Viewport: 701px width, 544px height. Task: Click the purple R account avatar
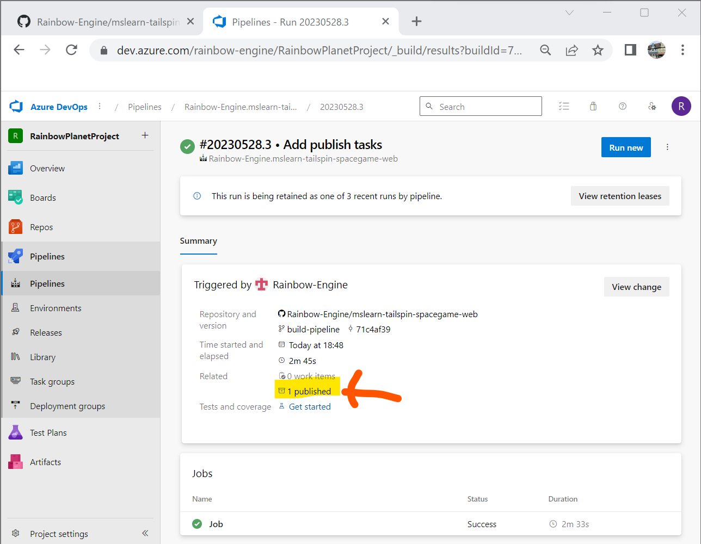coord(681,106)
